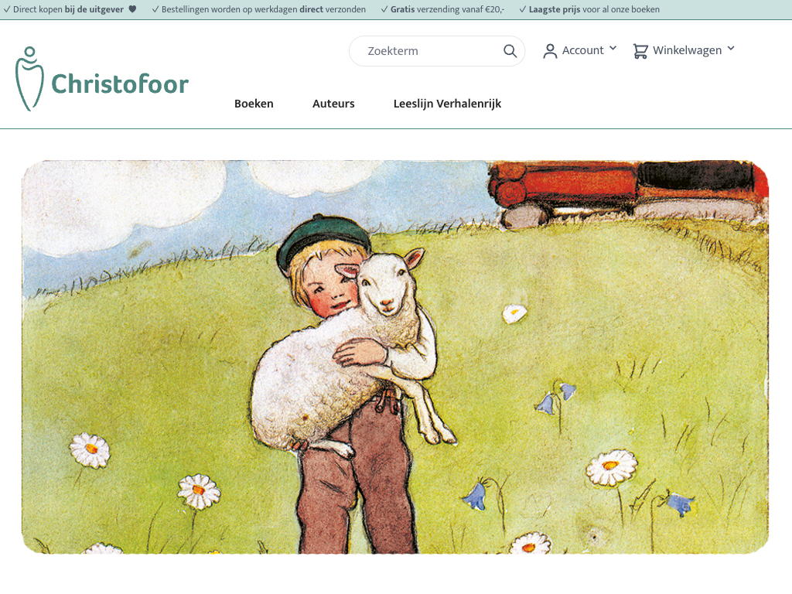Click 'Gratis verzending vanaf €20,-' notice
This screenshot has width=792, height=594.
tap(447, 9)
